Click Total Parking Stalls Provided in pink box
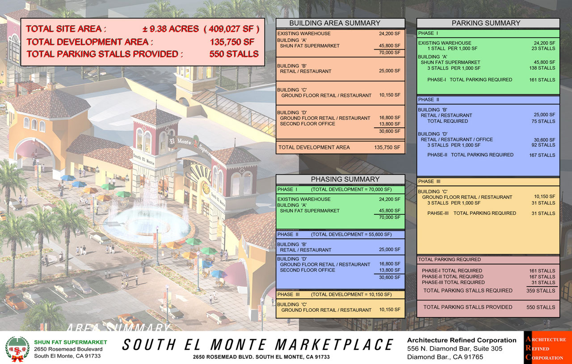Viewport: 572px width, 364px height. [x=142, y=54]
